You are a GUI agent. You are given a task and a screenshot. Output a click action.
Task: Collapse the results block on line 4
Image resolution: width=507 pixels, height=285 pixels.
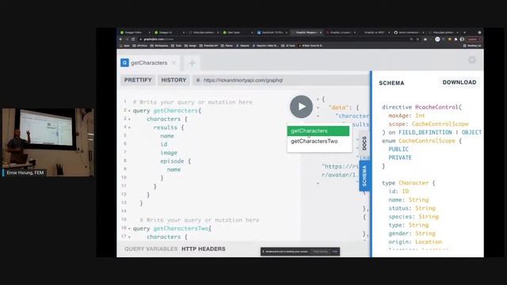(x=129, y=127)
